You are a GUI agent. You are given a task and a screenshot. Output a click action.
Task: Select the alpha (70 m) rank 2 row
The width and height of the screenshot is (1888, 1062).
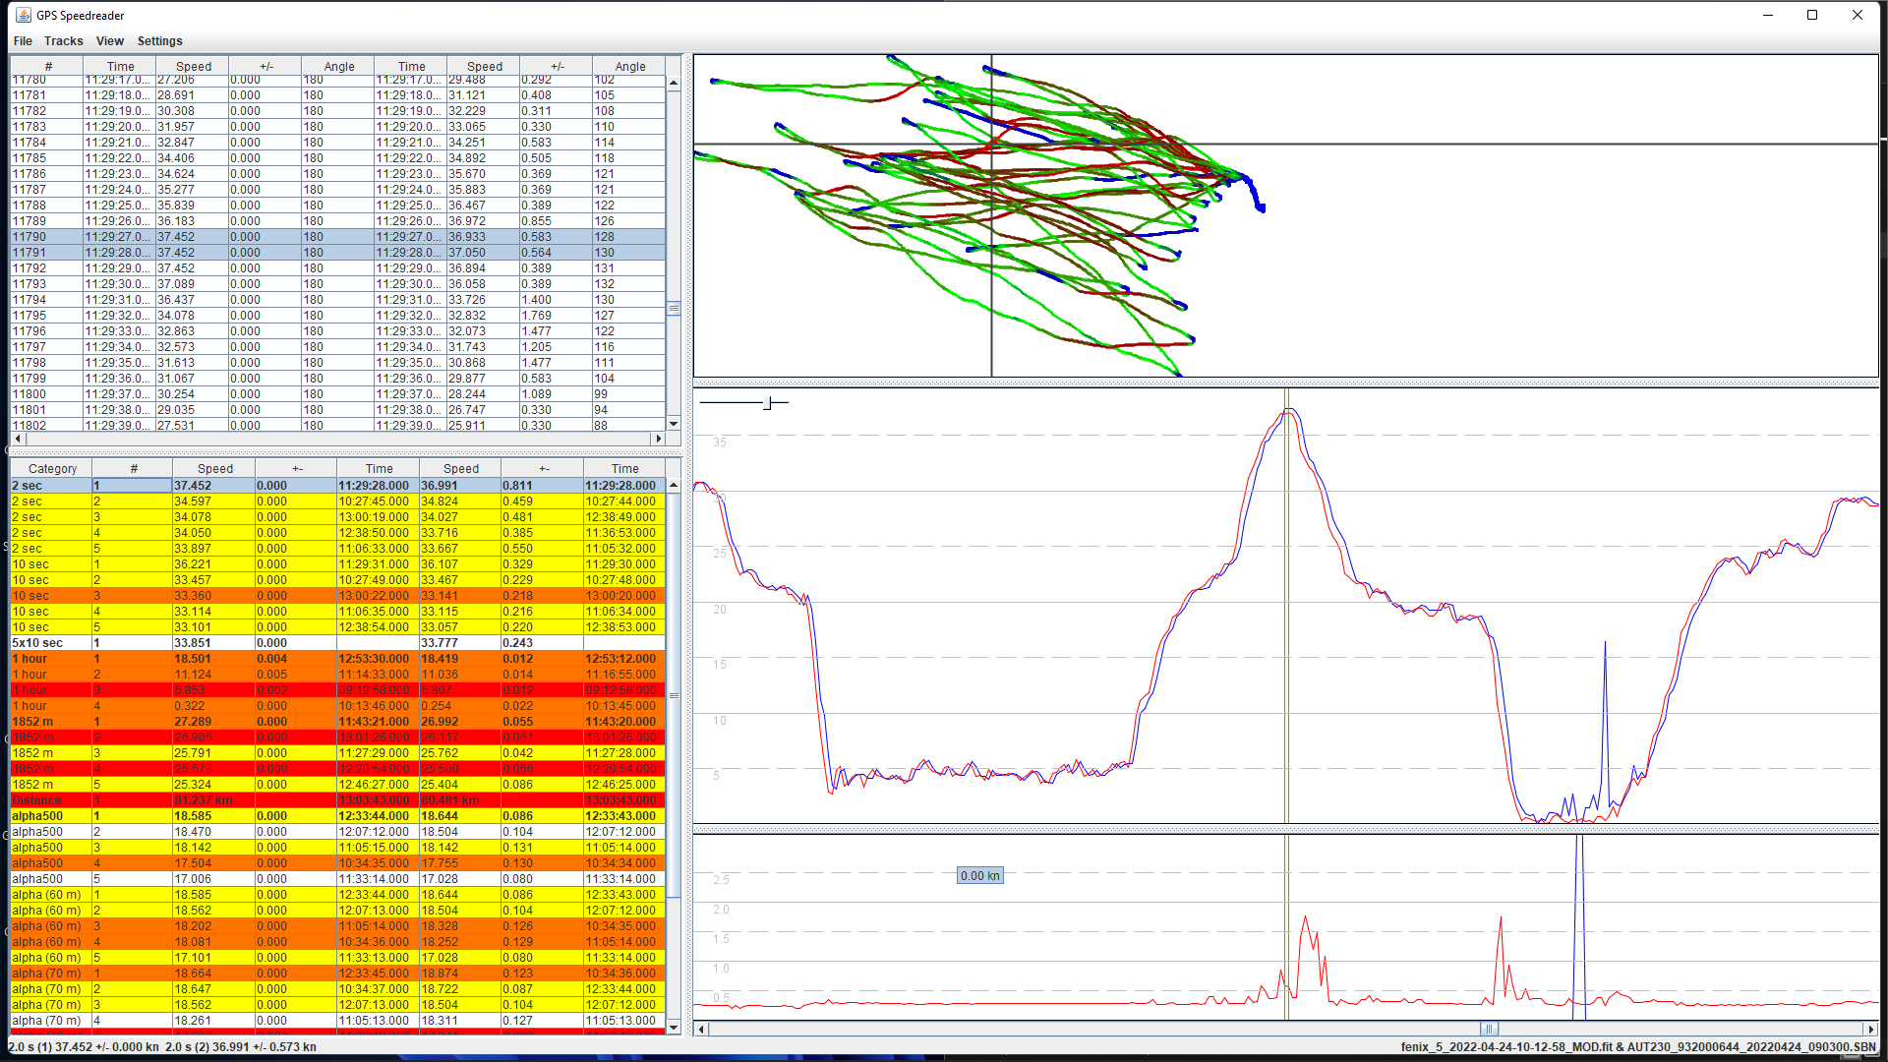337,989
